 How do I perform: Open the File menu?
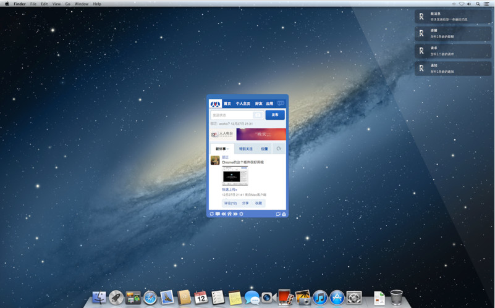(33, 4)
